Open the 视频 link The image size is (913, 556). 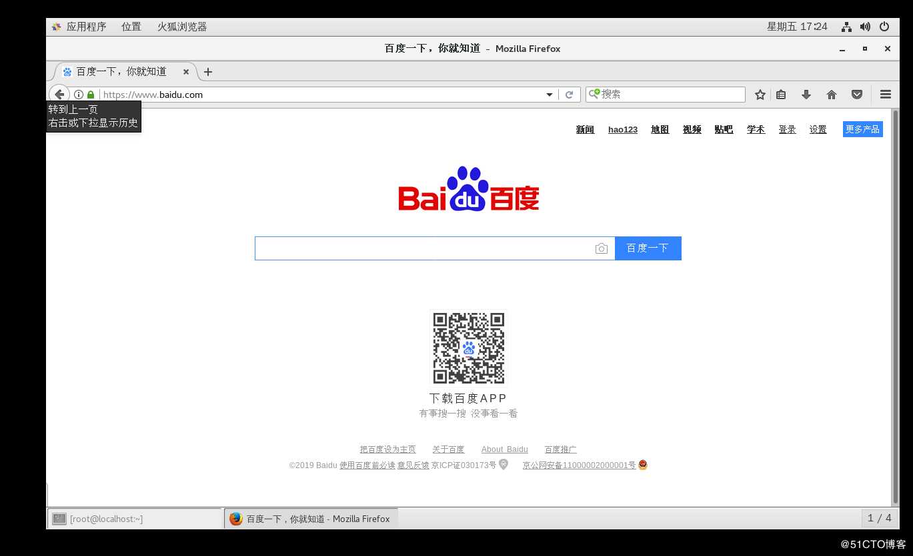coord(692,130)
